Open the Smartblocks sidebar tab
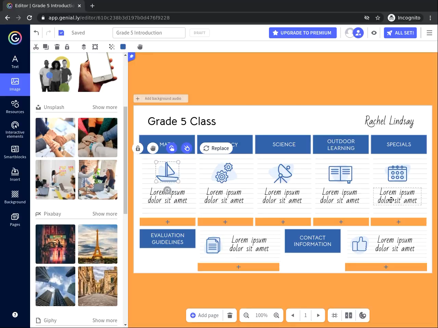Screen dimensions: 438x328 tap(15, 152)
